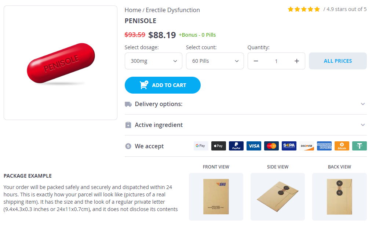Click the Tether payment icon
Screen dimensions: 372x225
coord(360,146)
